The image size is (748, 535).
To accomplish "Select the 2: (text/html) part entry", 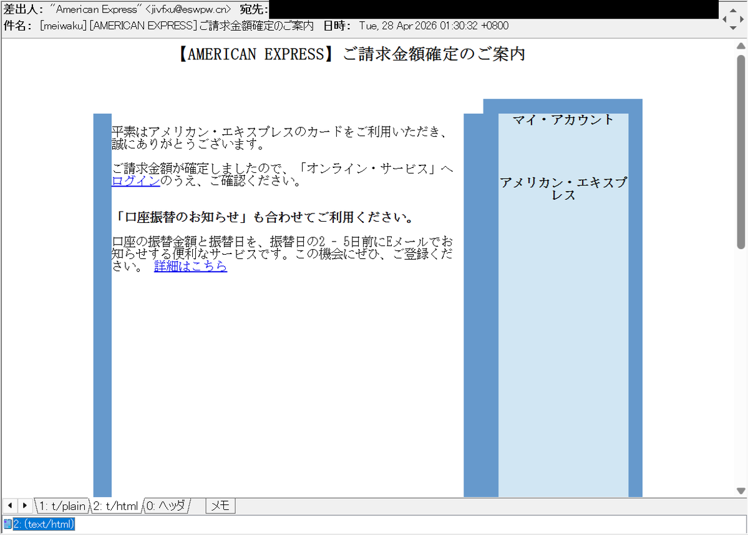I will pyautogui.click(x=44, y=524).
